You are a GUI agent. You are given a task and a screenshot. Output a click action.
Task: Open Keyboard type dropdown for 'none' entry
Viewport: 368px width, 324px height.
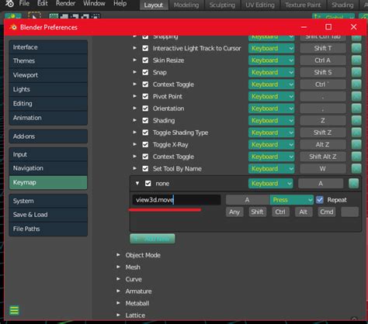271,184
